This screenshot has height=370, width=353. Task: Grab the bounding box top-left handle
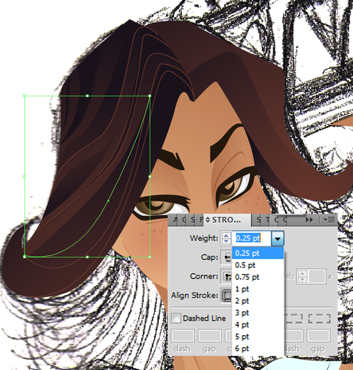click(24, 96)
